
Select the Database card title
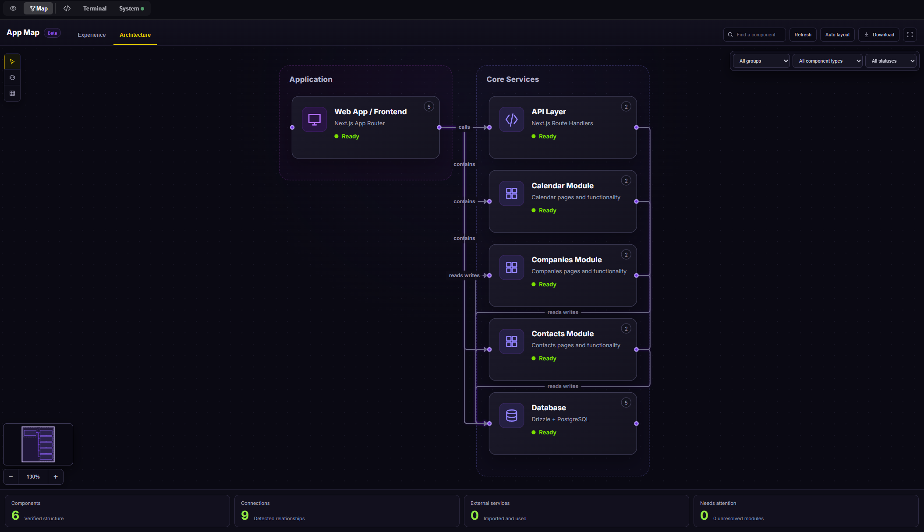[549, 408]
